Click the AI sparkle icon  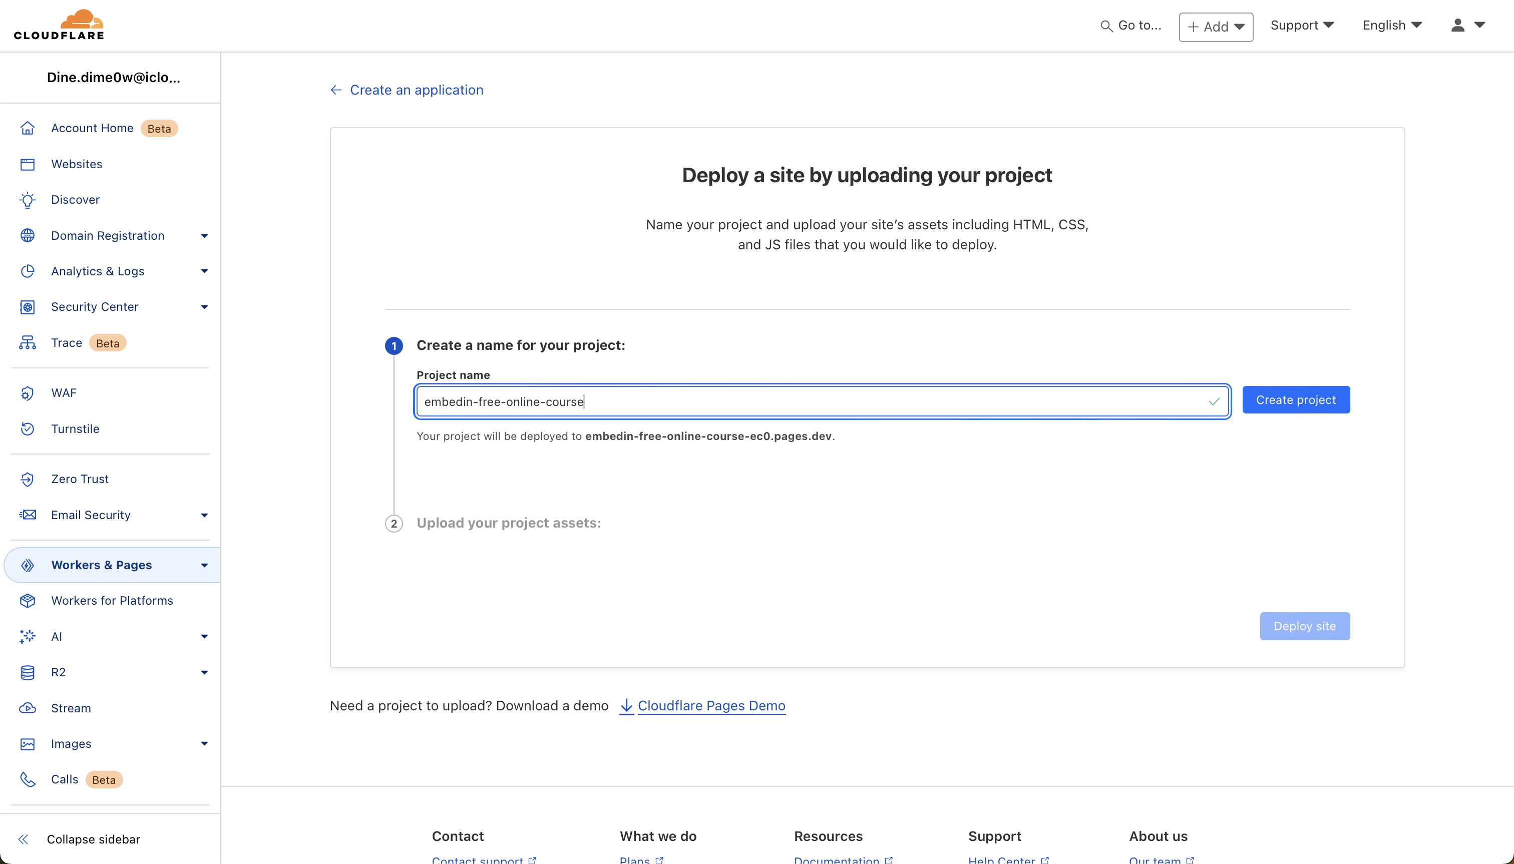[28, 636]
